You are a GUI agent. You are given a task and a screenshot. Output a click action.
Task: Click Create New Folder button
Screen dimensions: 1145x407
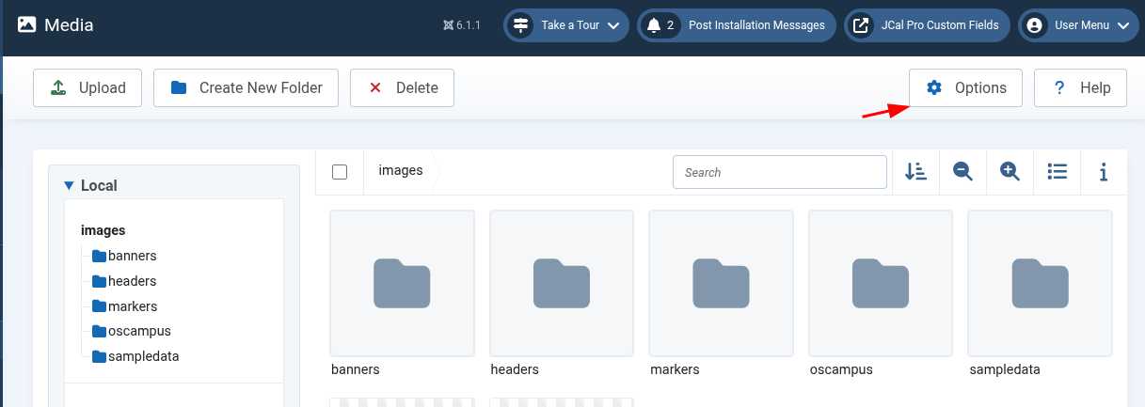pos(246,87)
